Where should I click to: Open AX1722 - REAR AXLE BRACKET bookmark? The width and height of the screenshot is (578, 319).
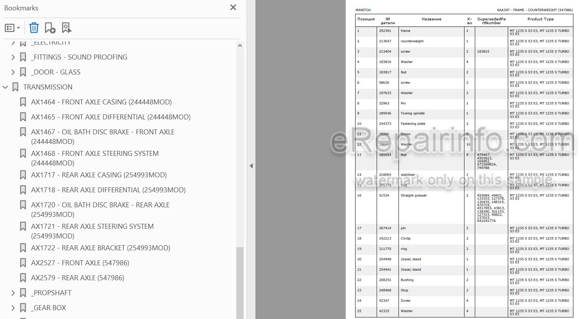100,248
